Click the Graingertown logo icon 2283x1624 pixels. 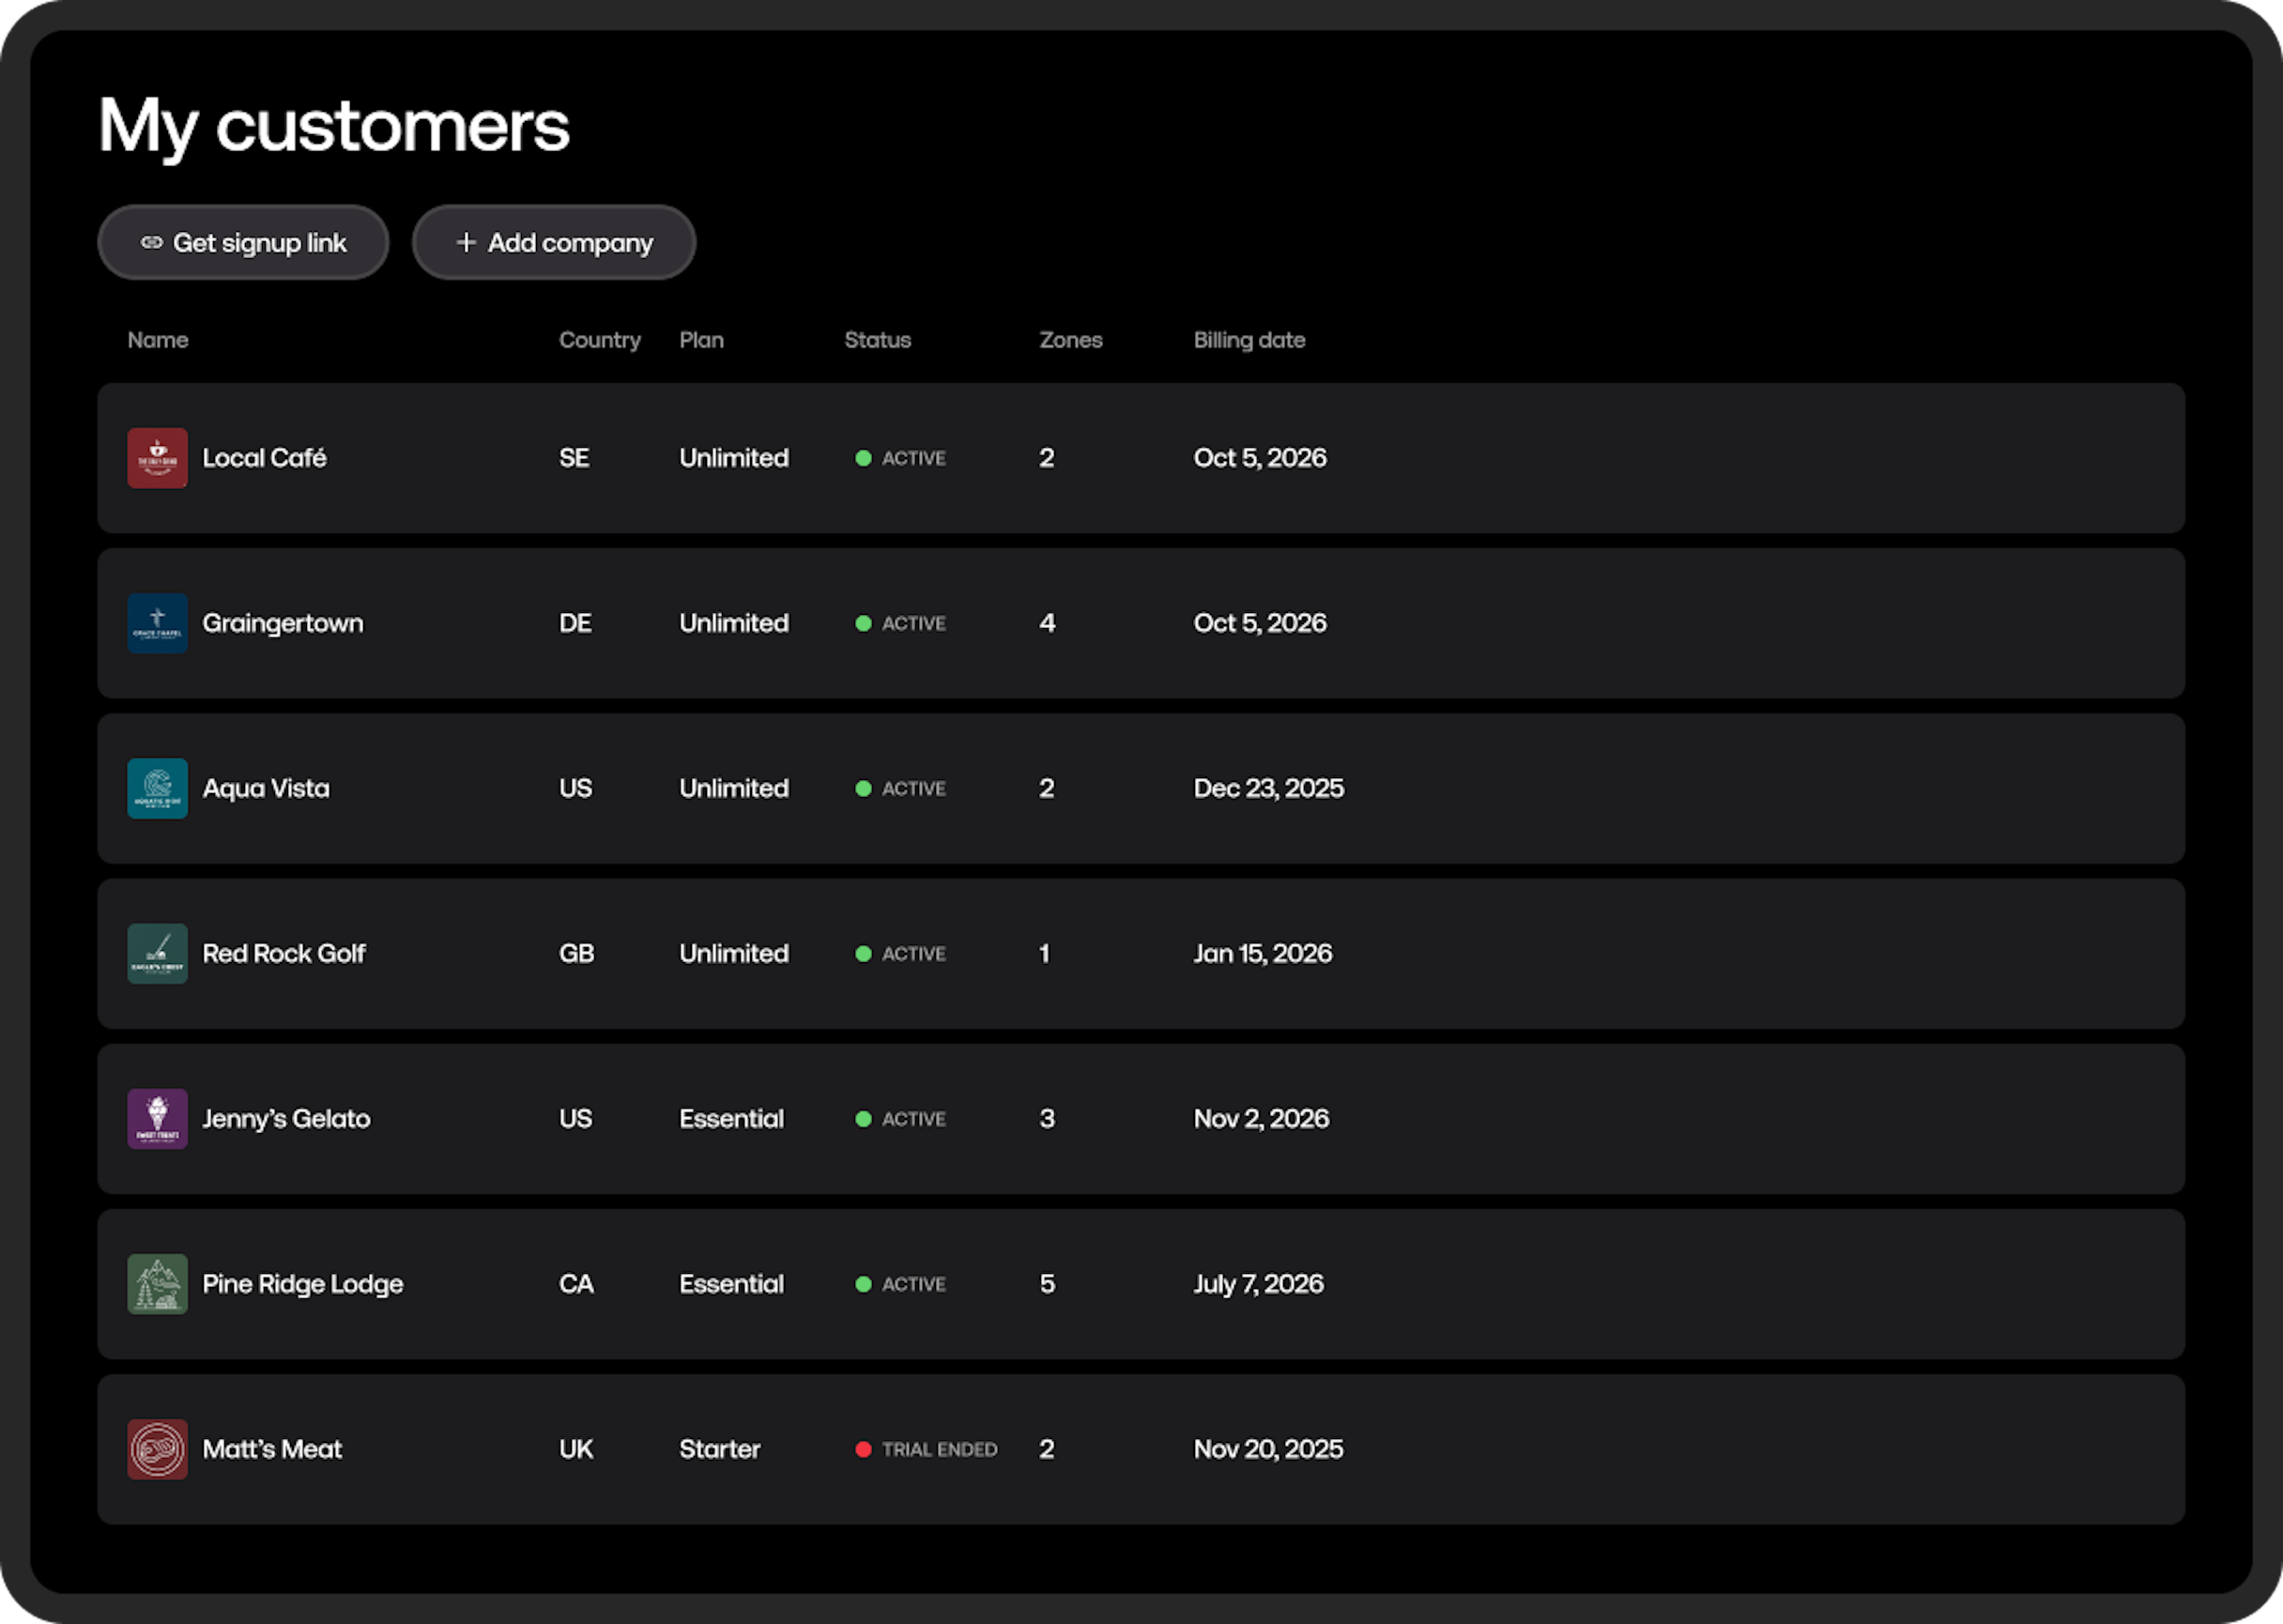pos(157,623)
